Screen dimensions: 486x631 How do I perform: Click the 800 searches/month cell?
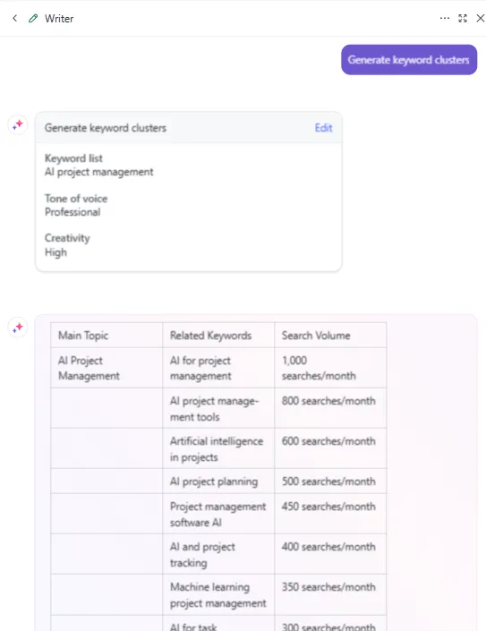click(330, 408)
